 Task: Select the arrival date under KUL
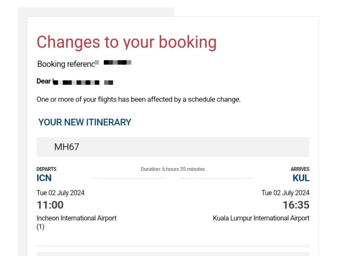(x=285, y=193)
